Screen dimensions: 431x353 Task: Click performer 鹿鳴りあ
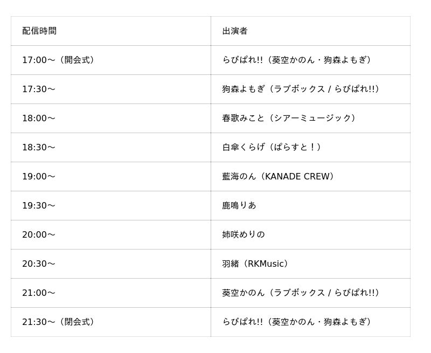[x=239, y=206]
